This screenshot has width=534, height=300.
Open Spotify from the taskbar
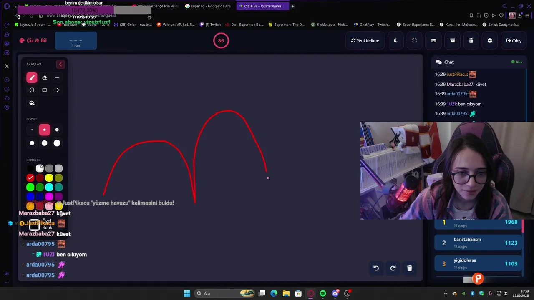point(323,293)
